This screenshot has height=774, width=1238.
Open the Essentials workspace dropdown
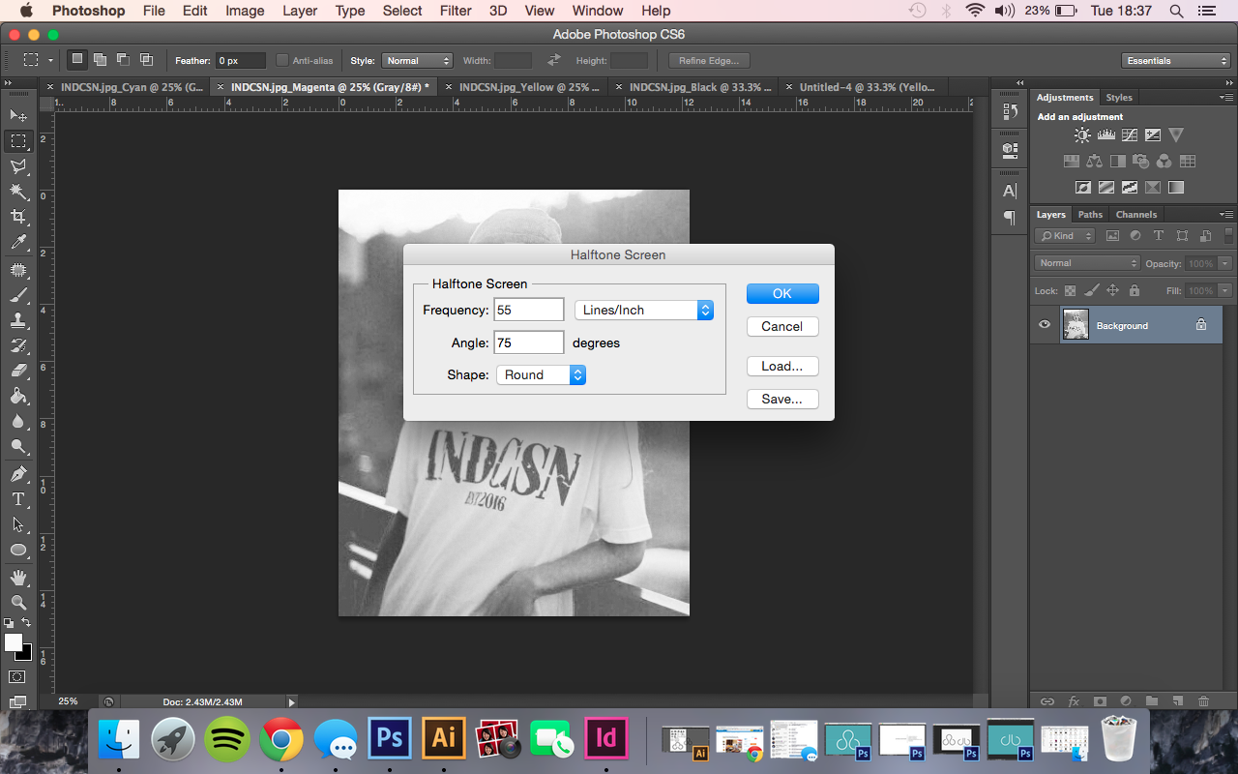coord(1176,61)
